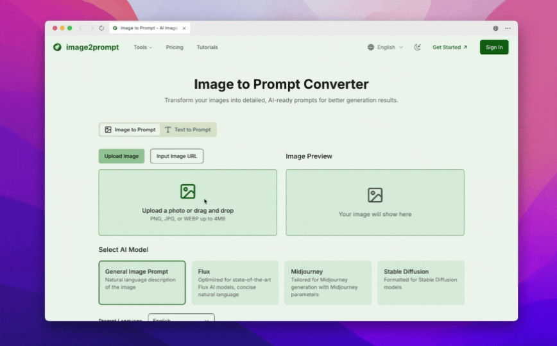Select the Flux model card
Image resolution: width=557 pixels, height=346 pixels.
click(x=235, y=283)
